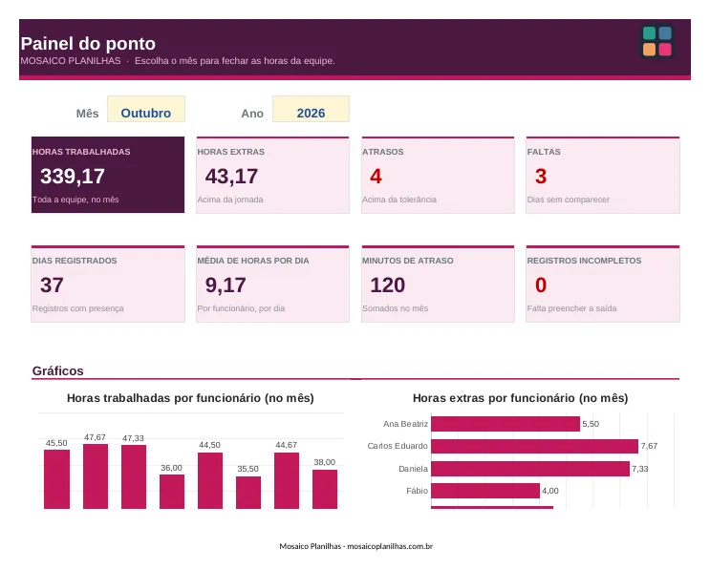Image resolution: width=710 pixels, height=570 pixels.
Task: Click the 'Acima da tolerância' caption
Action: tap(398, 200)
